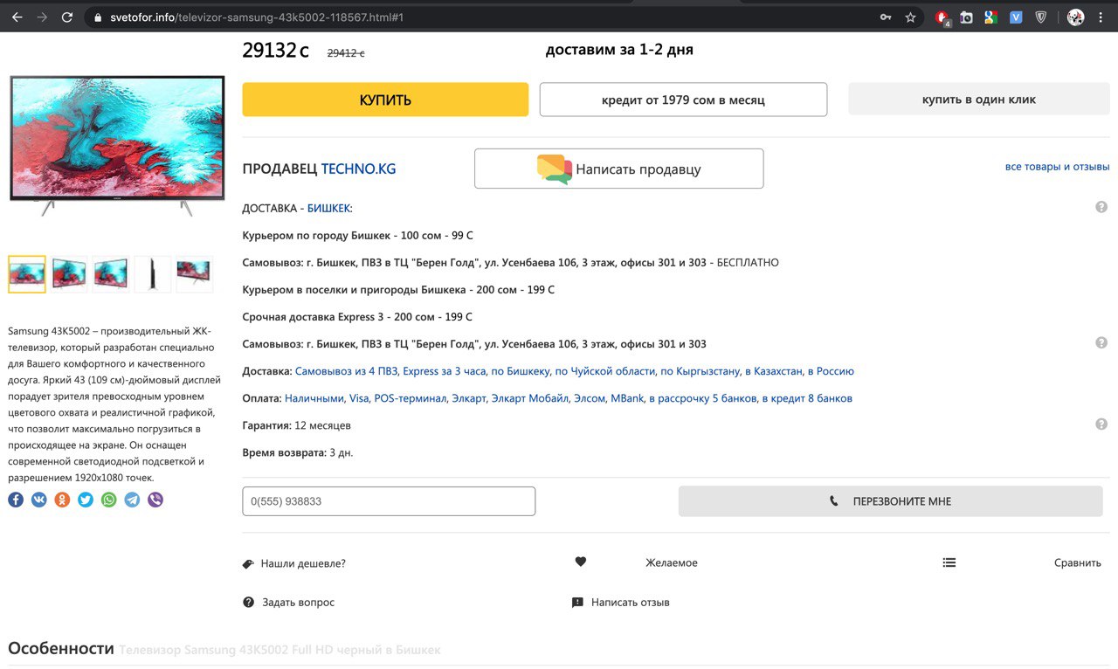This screenshot has width=1118, height=669.
Task: Click the help icon in the Гарантия row
Action: (1101, 424)
